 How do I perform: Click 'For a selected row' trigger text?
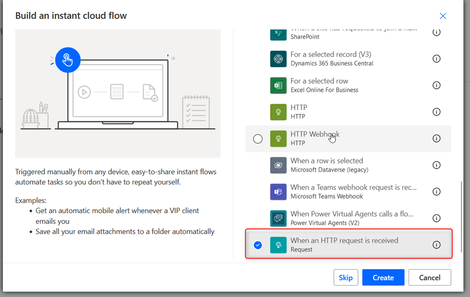click(319, 81)
